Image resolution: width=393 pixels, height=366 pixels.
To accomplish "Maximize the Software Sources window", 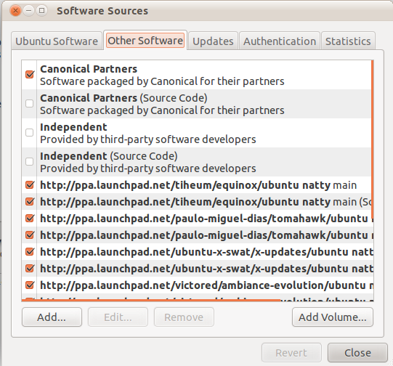I will tap(42, 11).
